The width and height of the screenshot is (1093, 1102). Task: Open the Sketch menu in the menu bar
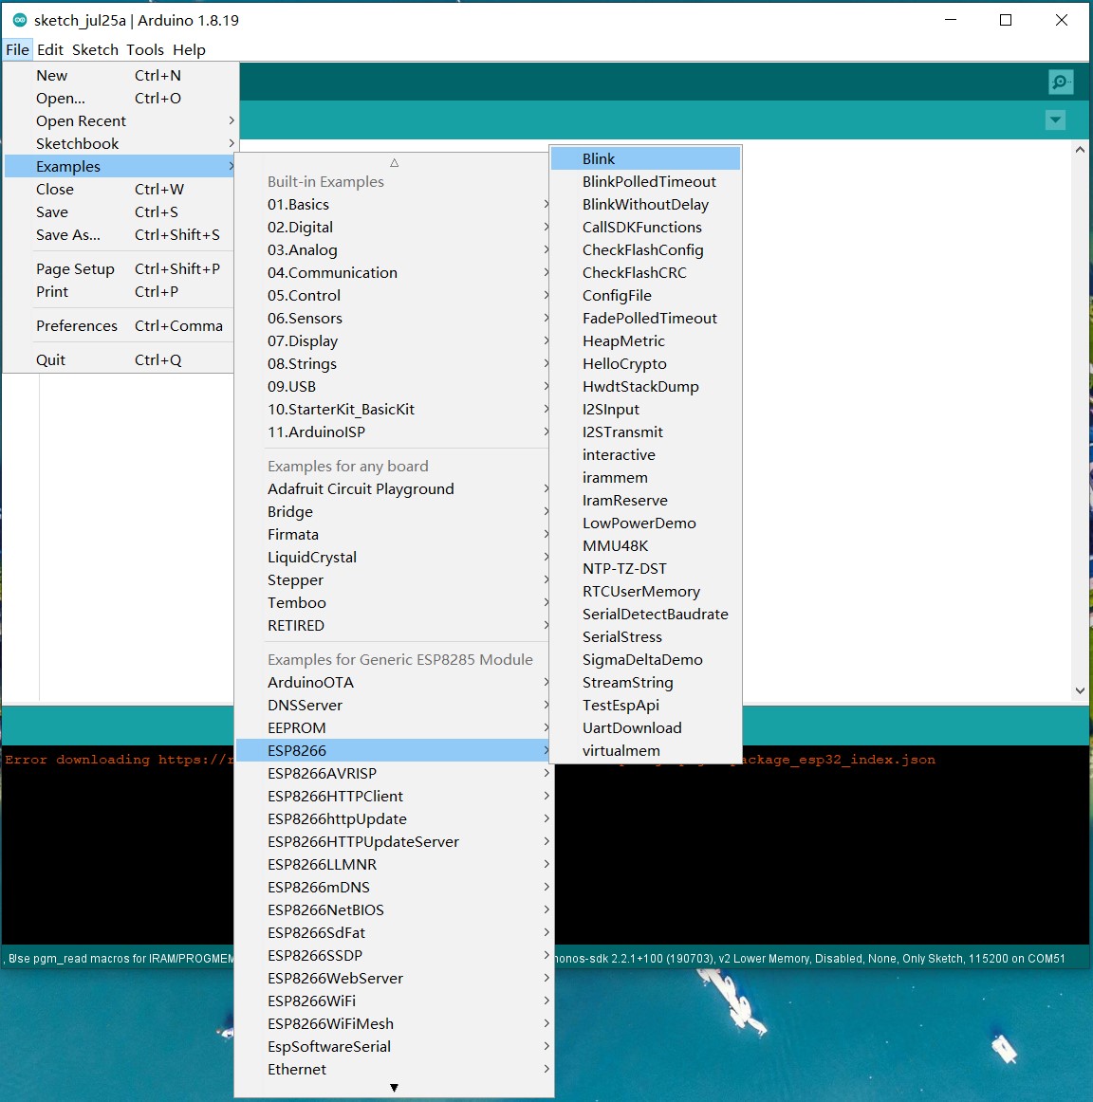95,50
